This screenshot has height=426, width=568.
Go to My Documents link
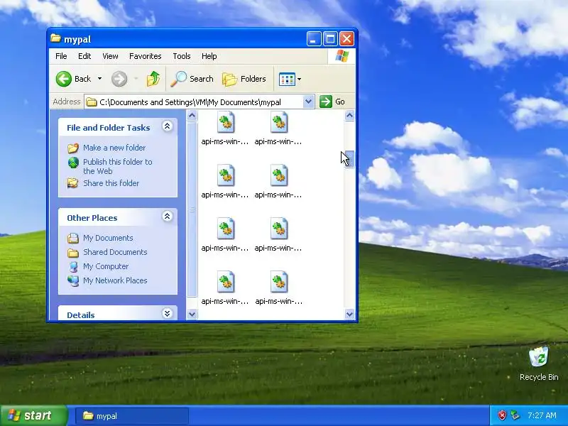pyautogui.click(x=108, y=238)
